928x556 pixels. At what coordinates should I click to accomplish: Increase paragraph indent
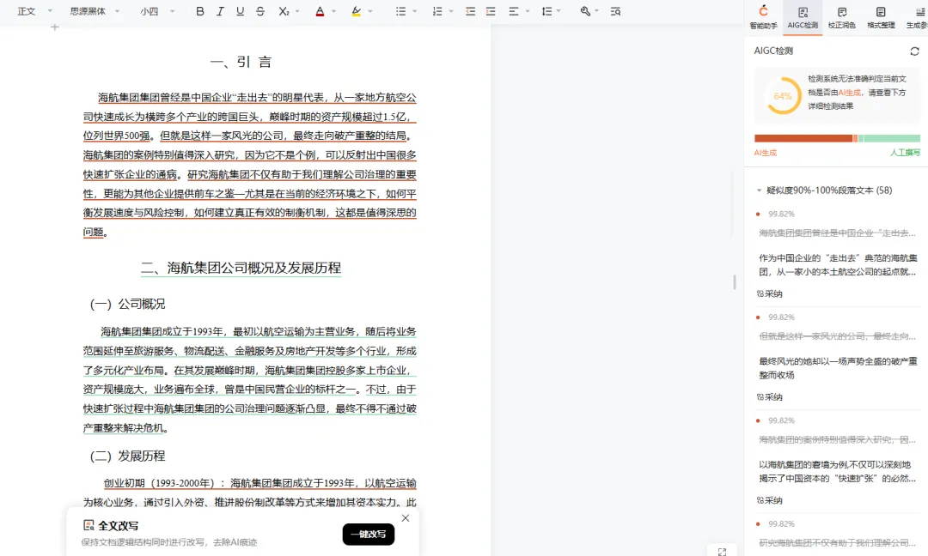[x=491, y=11]
